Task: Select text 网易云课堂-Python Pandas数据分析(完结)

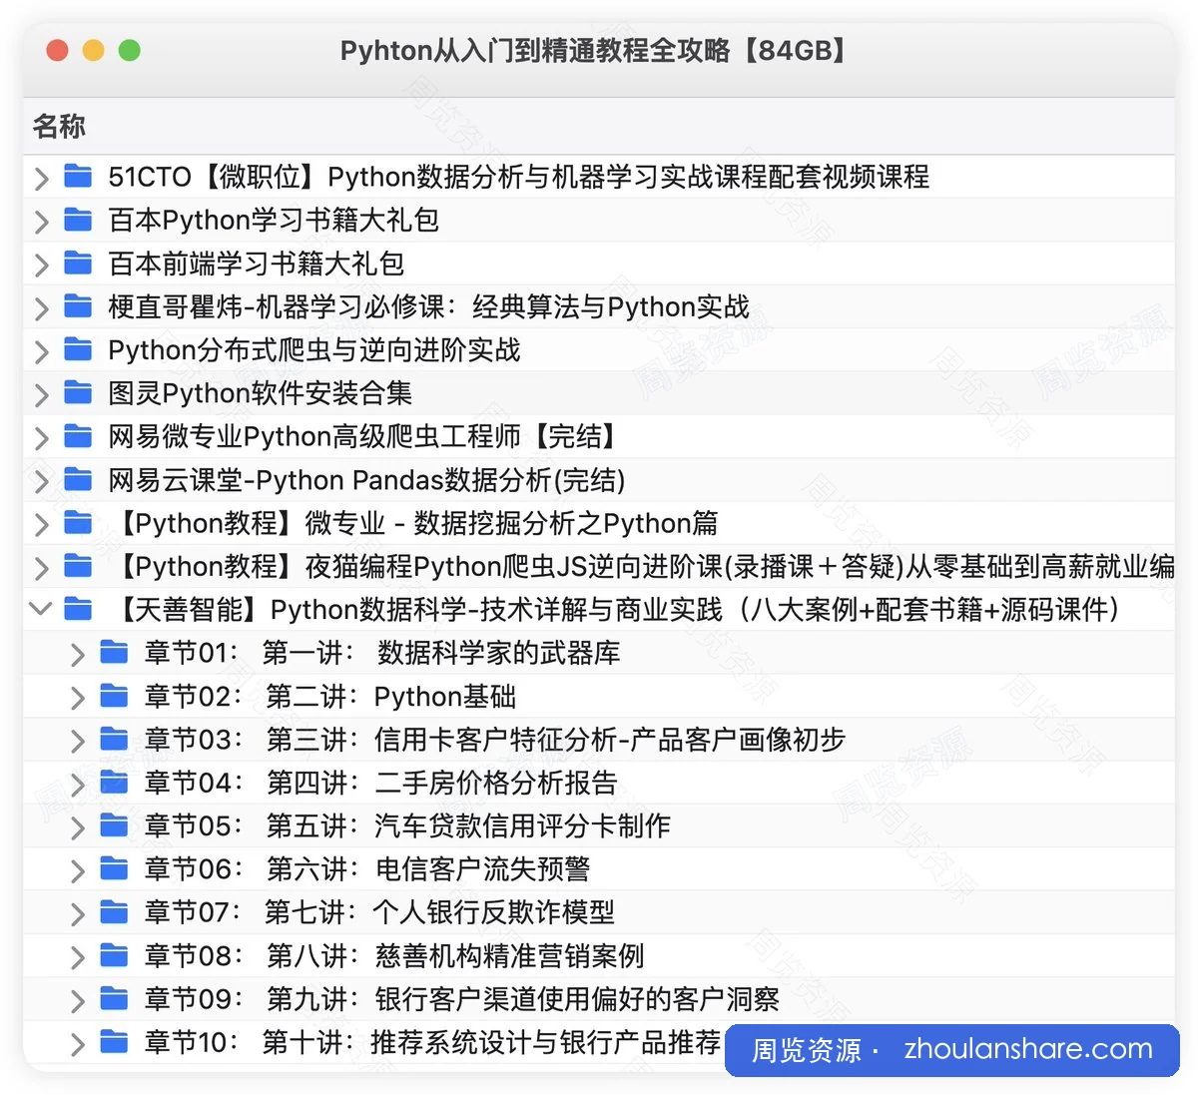Action: coord(366,480)
